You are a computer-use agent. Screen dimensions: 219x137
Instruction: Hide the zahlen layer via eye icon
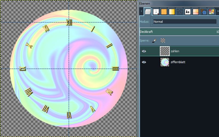click(x=144, y=51)
